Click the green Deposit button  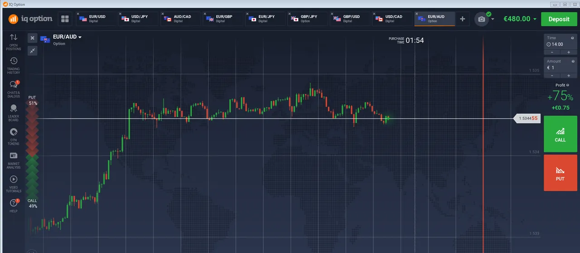(559, 19)
